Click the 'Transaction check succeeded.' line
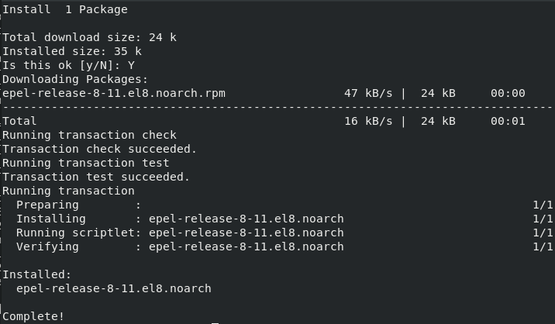 [99, 149]
